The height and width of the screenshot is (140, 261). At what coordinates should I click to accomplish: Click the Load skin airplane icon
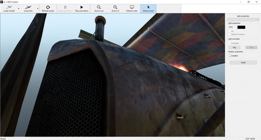(28, 7)
